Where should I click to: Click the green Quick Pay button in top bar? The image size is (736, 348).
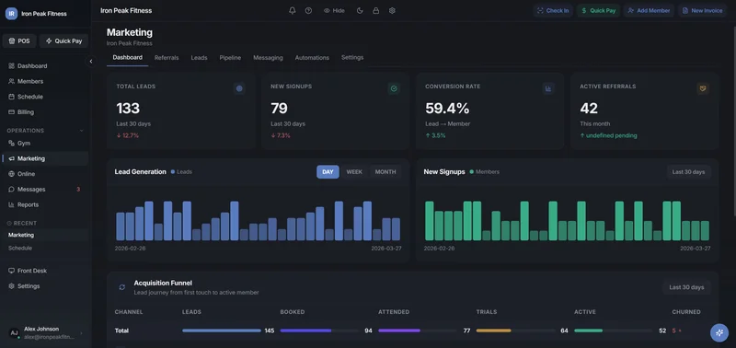599,10
